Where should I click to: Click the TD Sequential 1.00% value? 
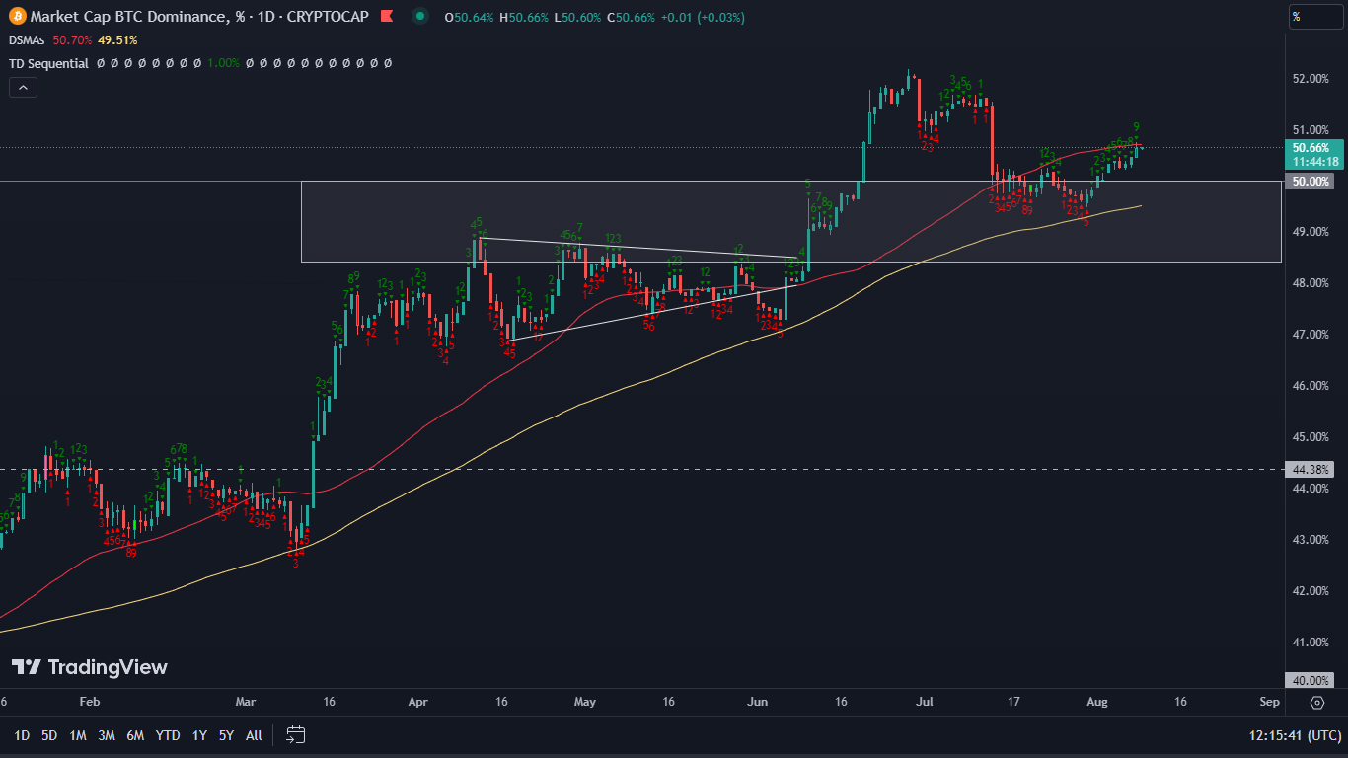click(x=224, y=63)
